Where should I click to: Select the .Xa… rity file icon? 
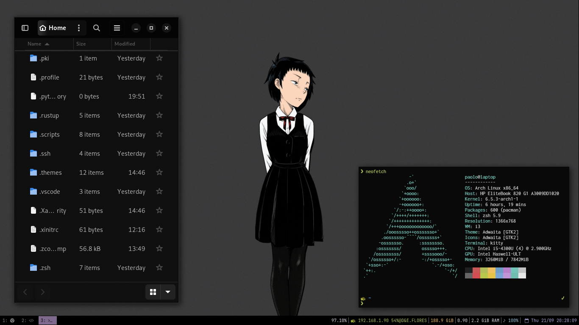click(33, 210)
